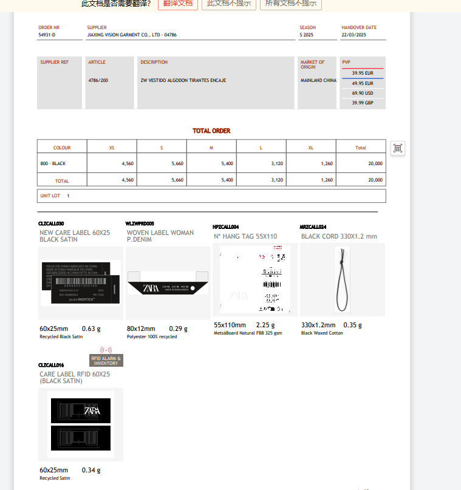Click the RFID signal wave symbol above the badge

(x=106, y=350)
